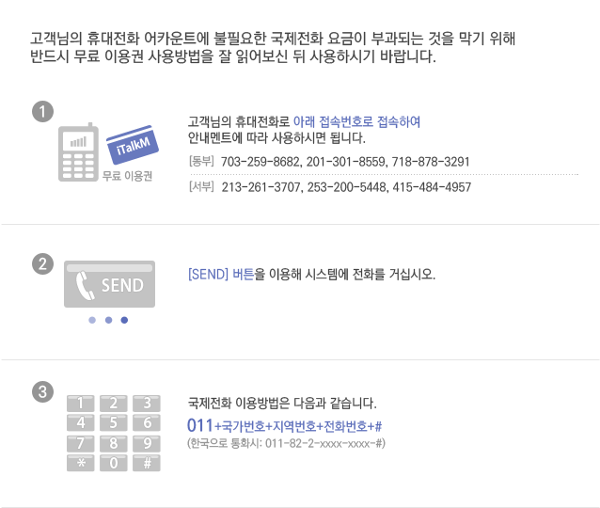The image size is (600, 508).
Task: Click the step 1 number badge
Action: pyautogui.click(x=42, y=111)
